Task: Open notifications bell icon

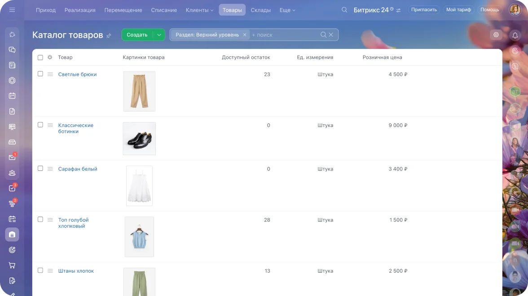Action: pyautogui.click(x=515, y=35)
